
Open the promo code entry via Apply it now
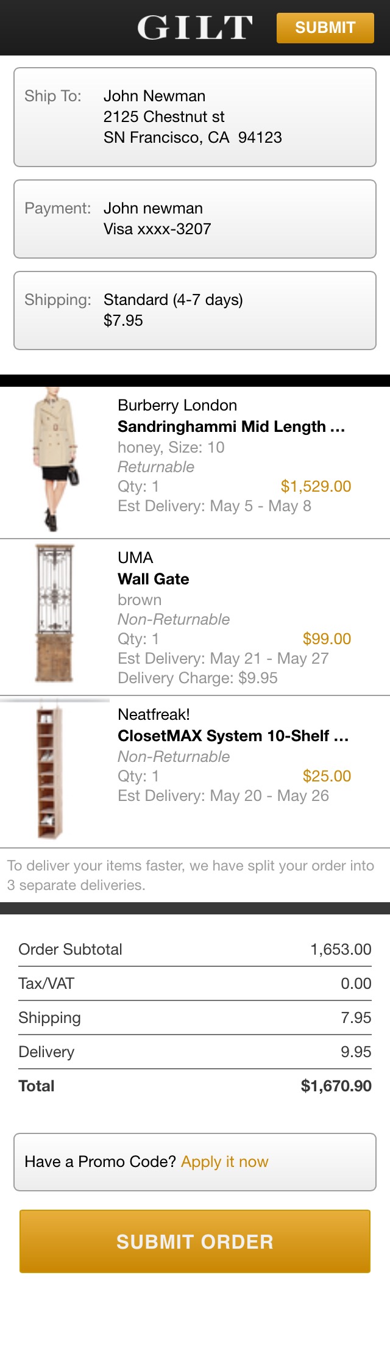coord(224,1162)
